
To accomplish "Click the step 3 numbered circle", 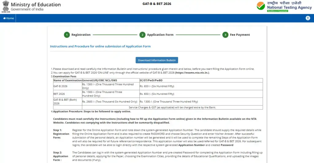I will coord(225,35).
